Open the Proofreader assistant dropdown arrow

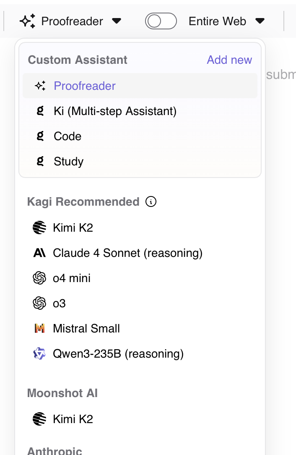[x=117, y=21]
